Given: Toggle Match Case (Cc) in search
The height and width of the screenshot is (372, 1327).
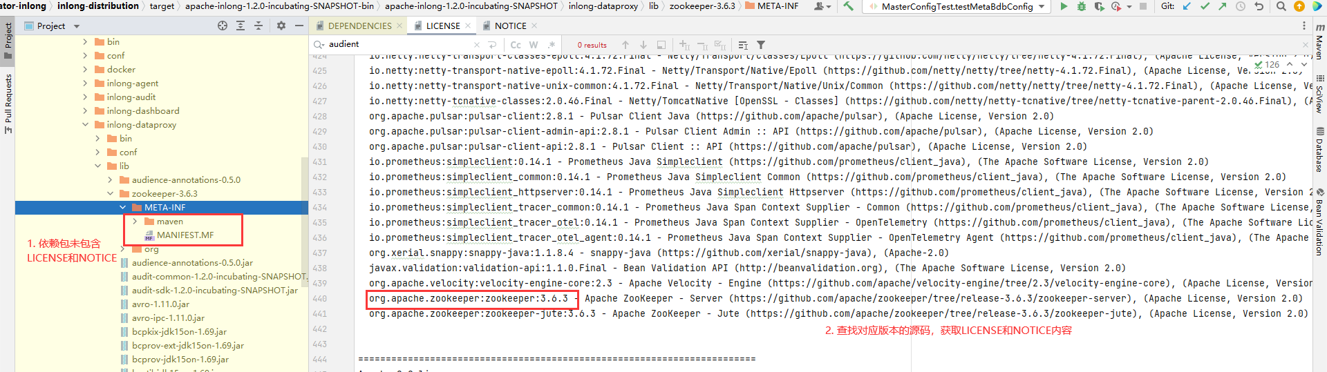Looking at the screenshot, I should 516,45.
